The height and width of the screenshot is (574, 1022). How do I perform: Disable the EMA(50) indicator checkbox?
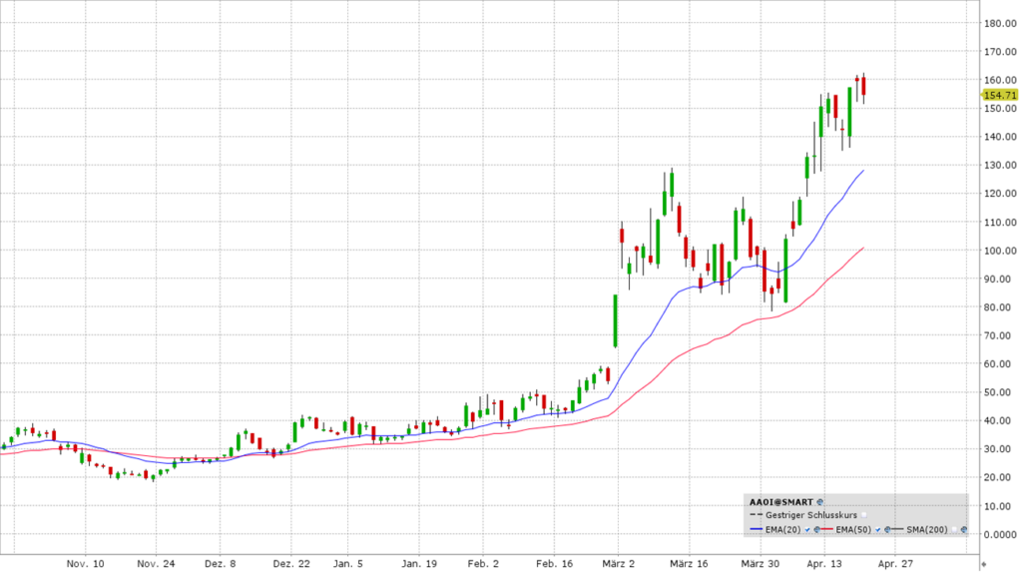point(878,529)
